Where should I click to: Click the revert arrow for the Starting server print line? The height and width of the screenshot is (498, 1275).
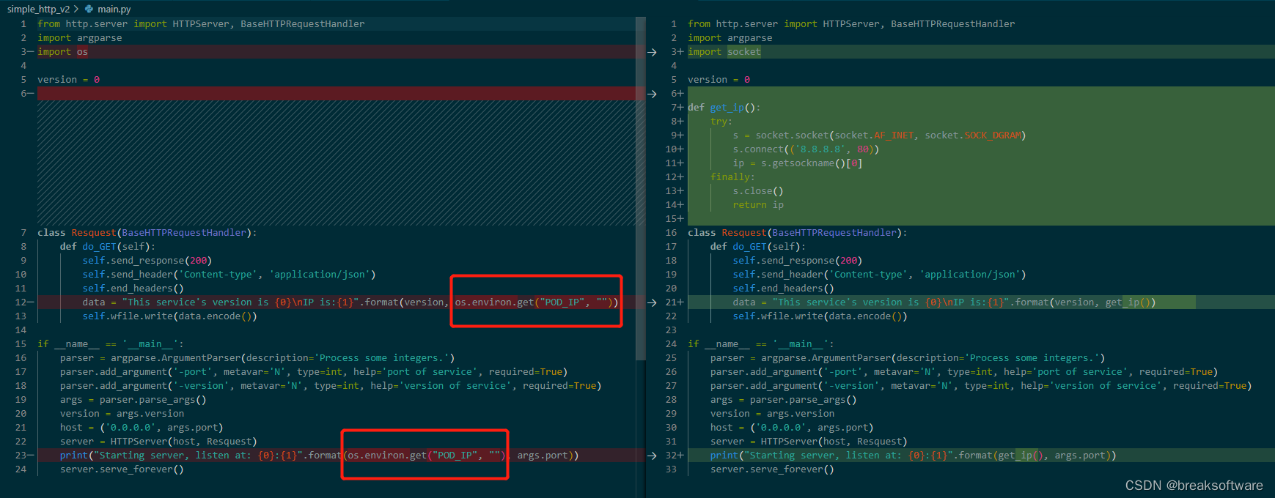click(x=652, y=456)
